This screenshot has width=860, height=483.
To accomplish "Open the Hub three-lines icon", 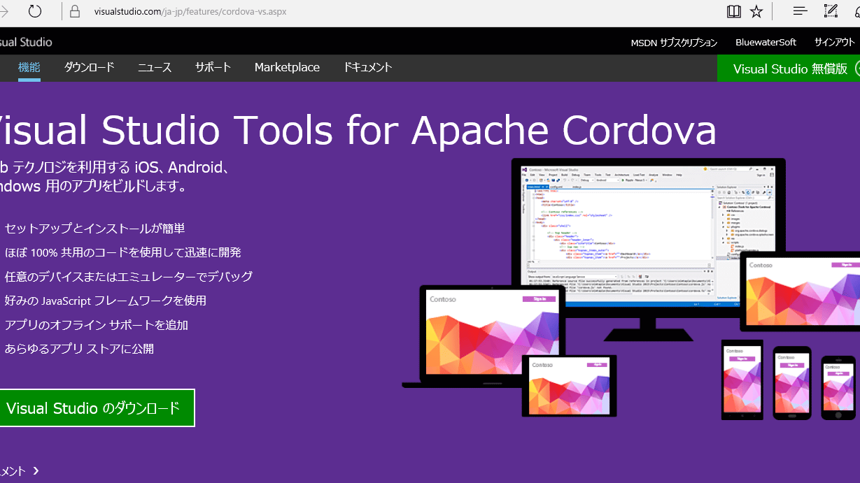I will [x=800, y=11].
